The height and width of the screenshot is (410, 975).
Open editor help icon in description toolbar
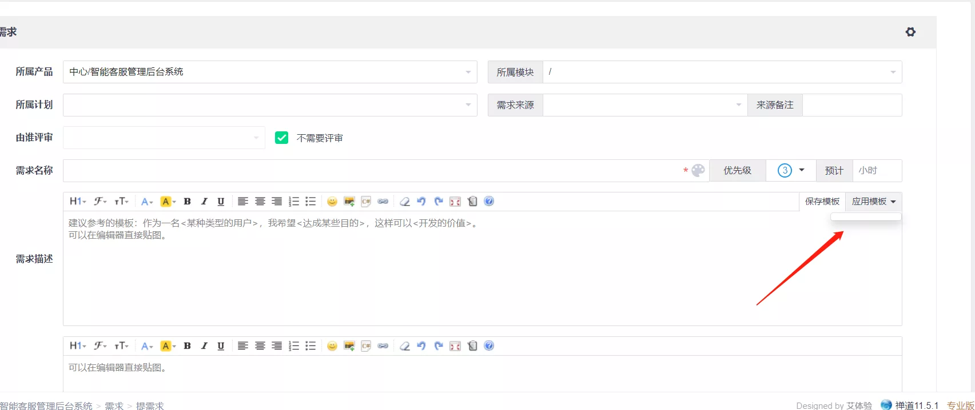click(489, 201)
